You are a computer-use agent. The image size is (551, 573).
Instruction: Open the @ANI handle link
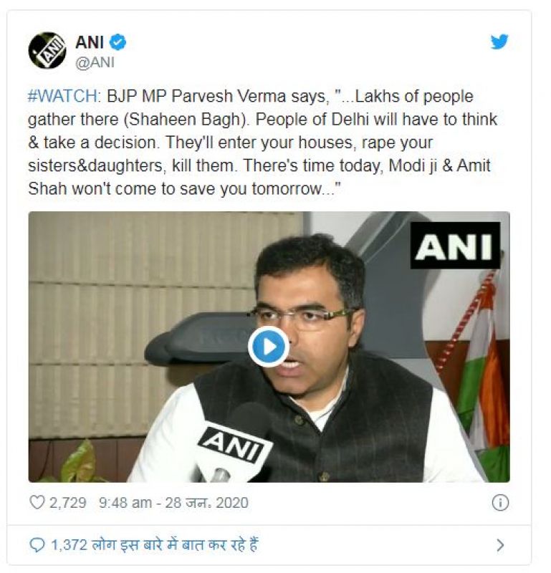point(95,62)
